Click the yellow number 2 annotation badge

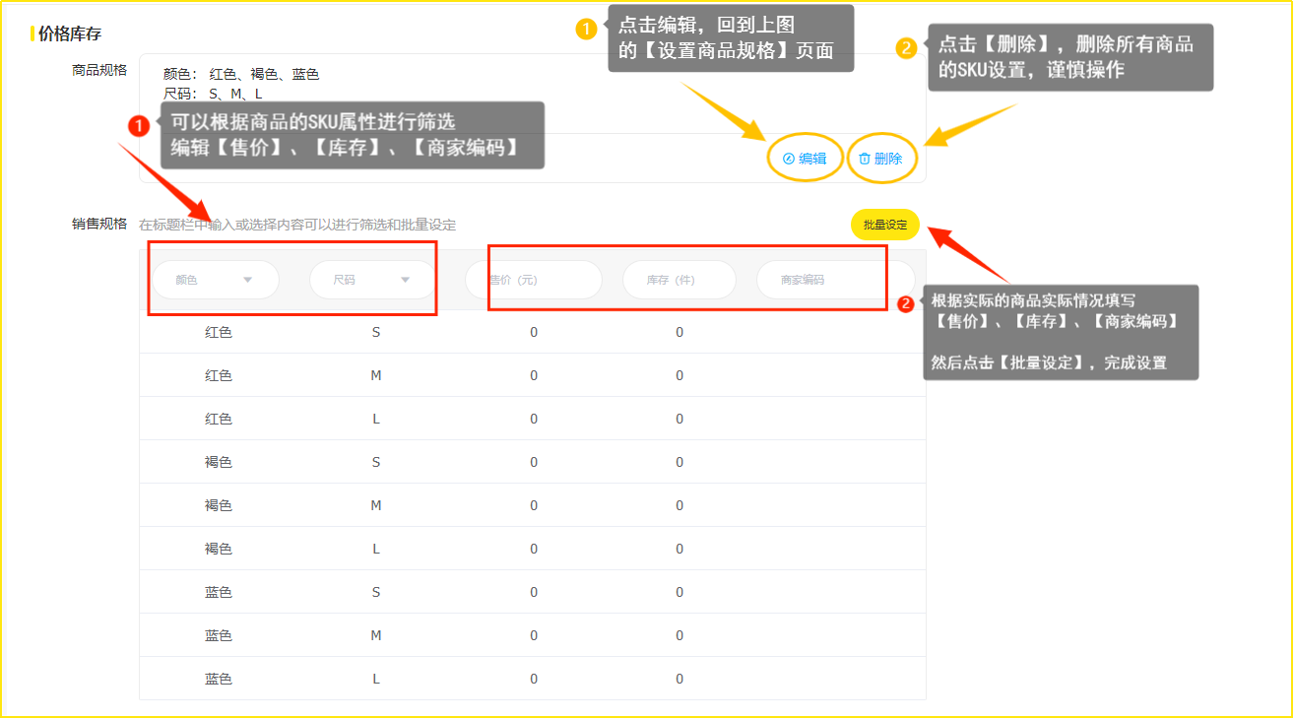pyautogui.click(x=906, y=47)
